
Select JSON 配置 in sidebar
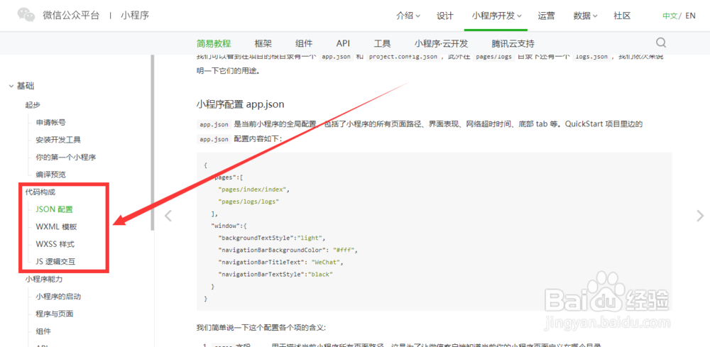pos(54,209)
